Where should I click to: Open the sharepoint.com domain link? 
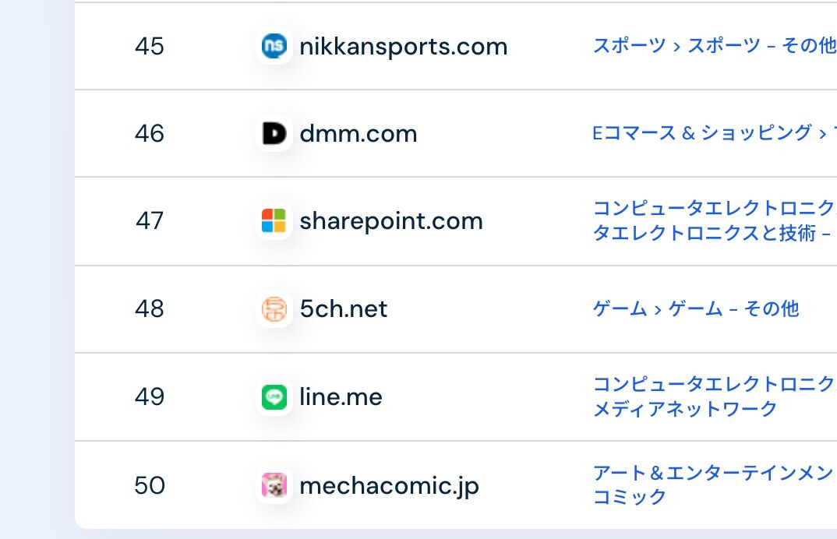(391, 221)
